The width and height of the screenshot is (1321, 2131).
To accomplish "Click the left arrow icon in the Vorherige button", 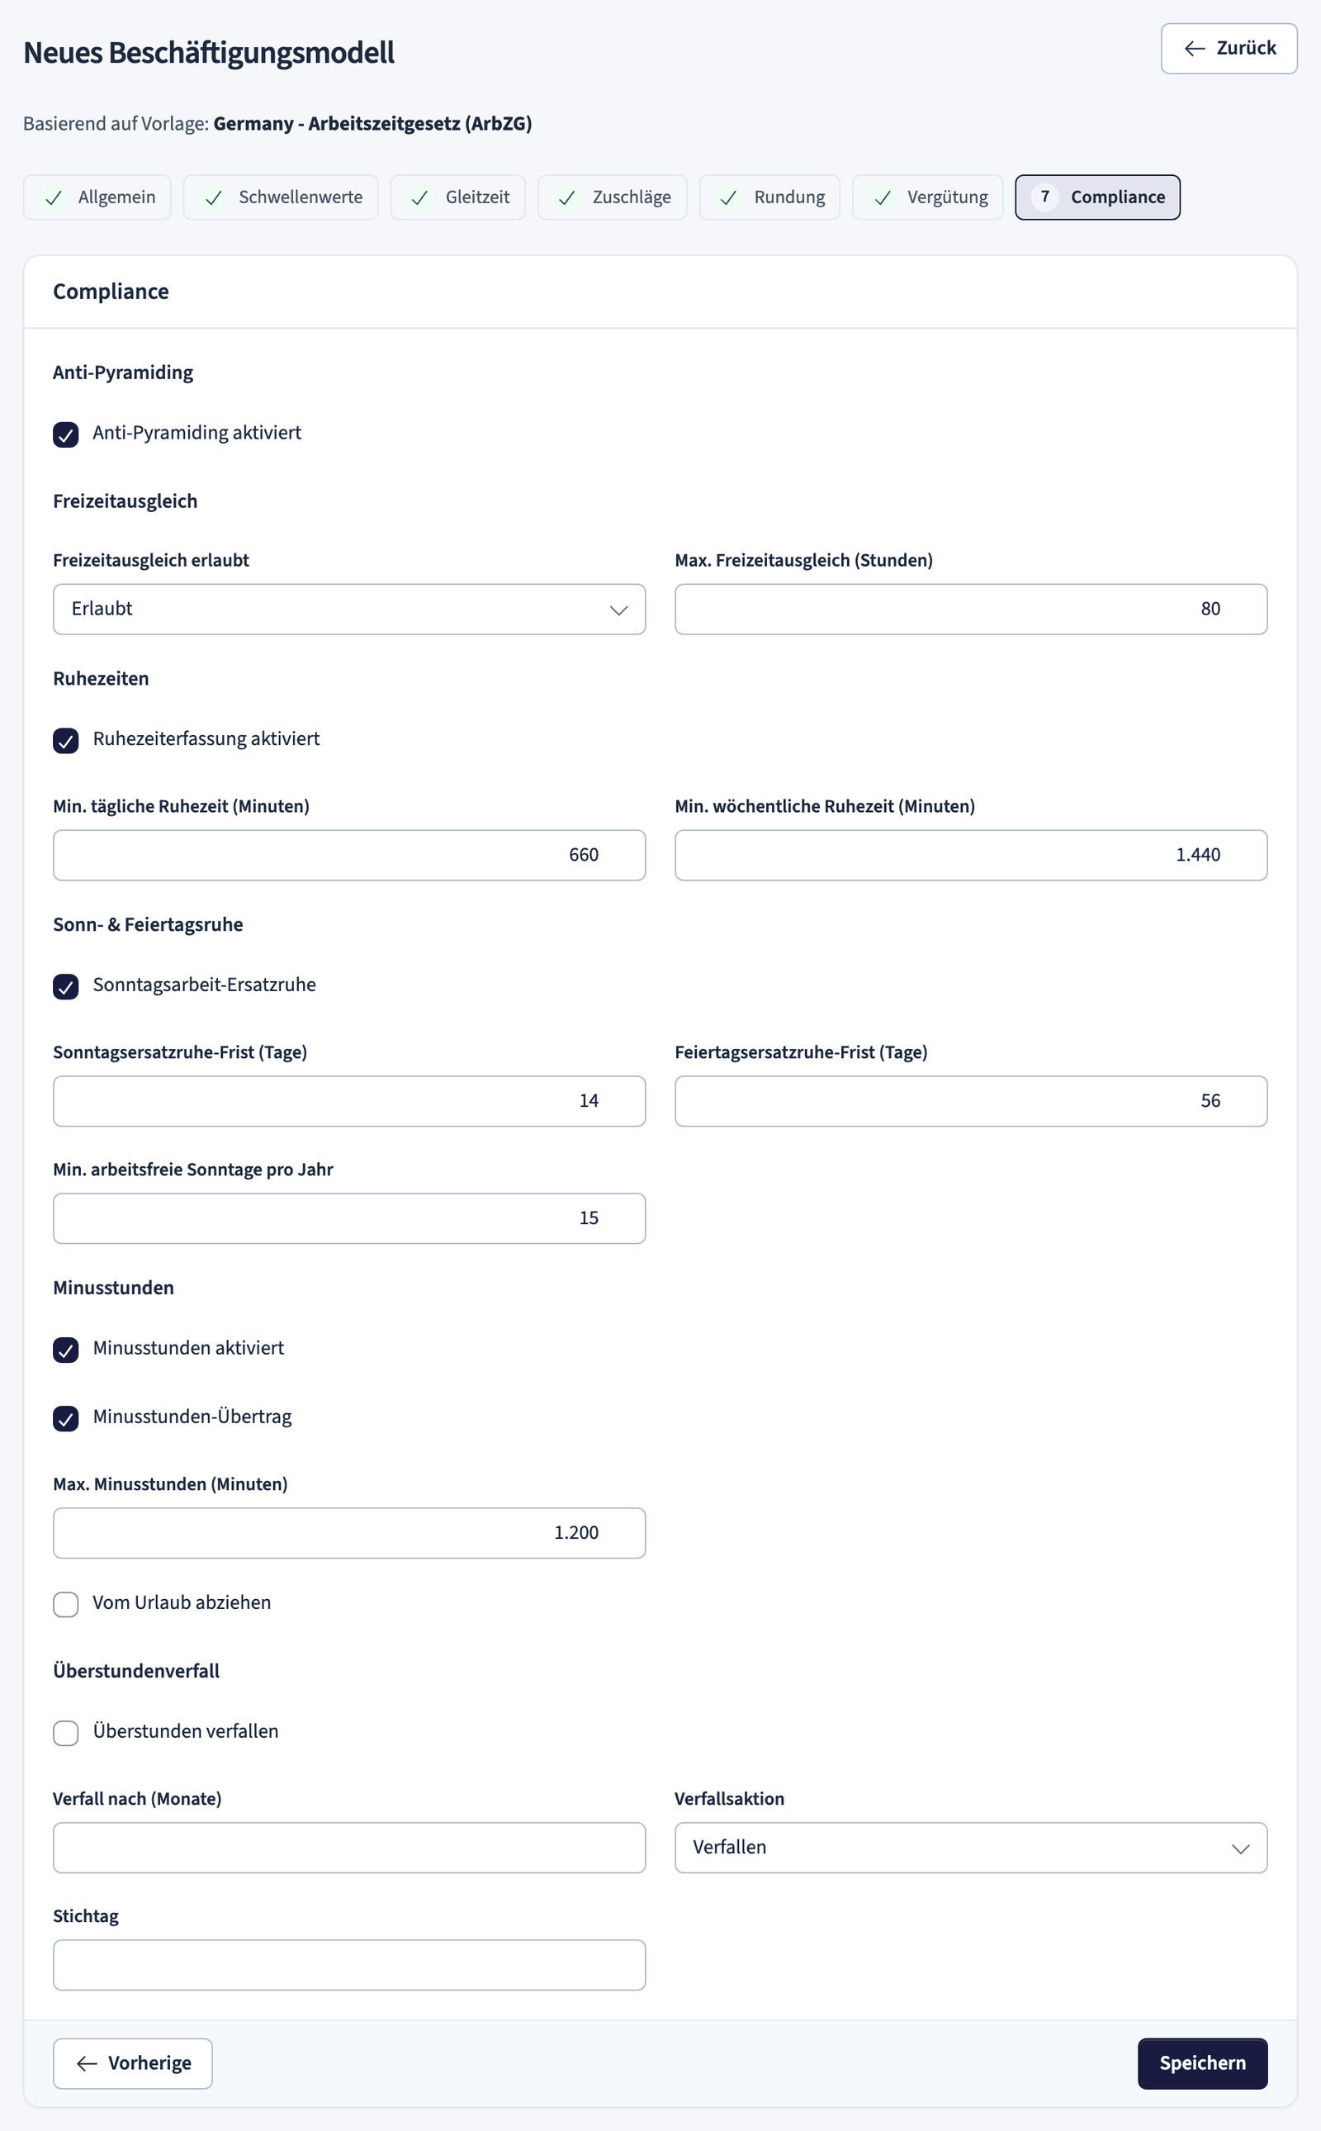I will (87, 2062).
